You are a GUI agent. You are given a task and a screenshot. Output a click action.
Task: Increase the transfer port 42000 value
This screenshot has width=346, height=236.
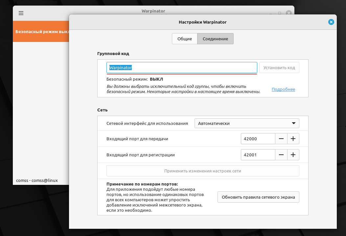[293, 139]
